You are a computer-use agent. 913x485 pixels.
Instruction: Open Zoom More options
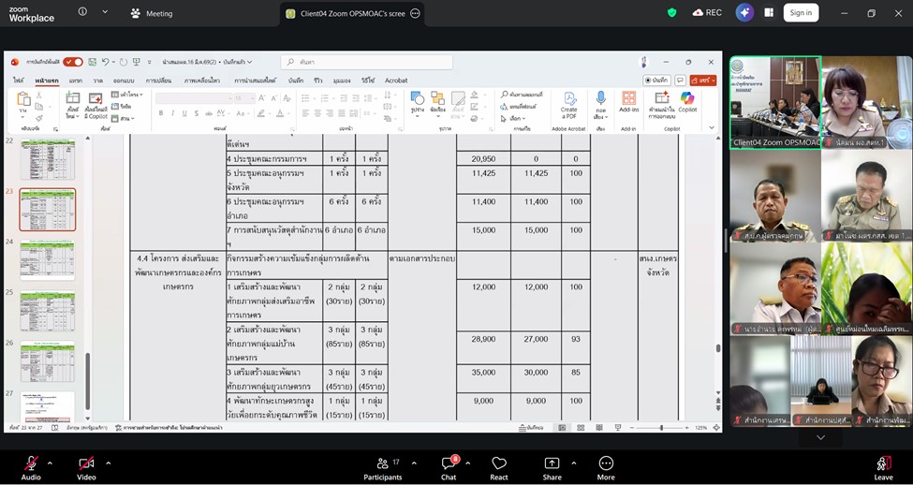pos(606,467)
